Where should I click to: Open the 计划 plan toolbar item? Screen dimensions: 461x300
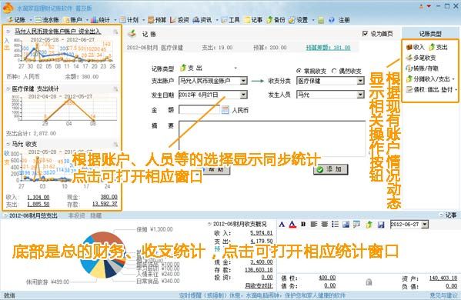pyautogui.click(x=129, y=20)
